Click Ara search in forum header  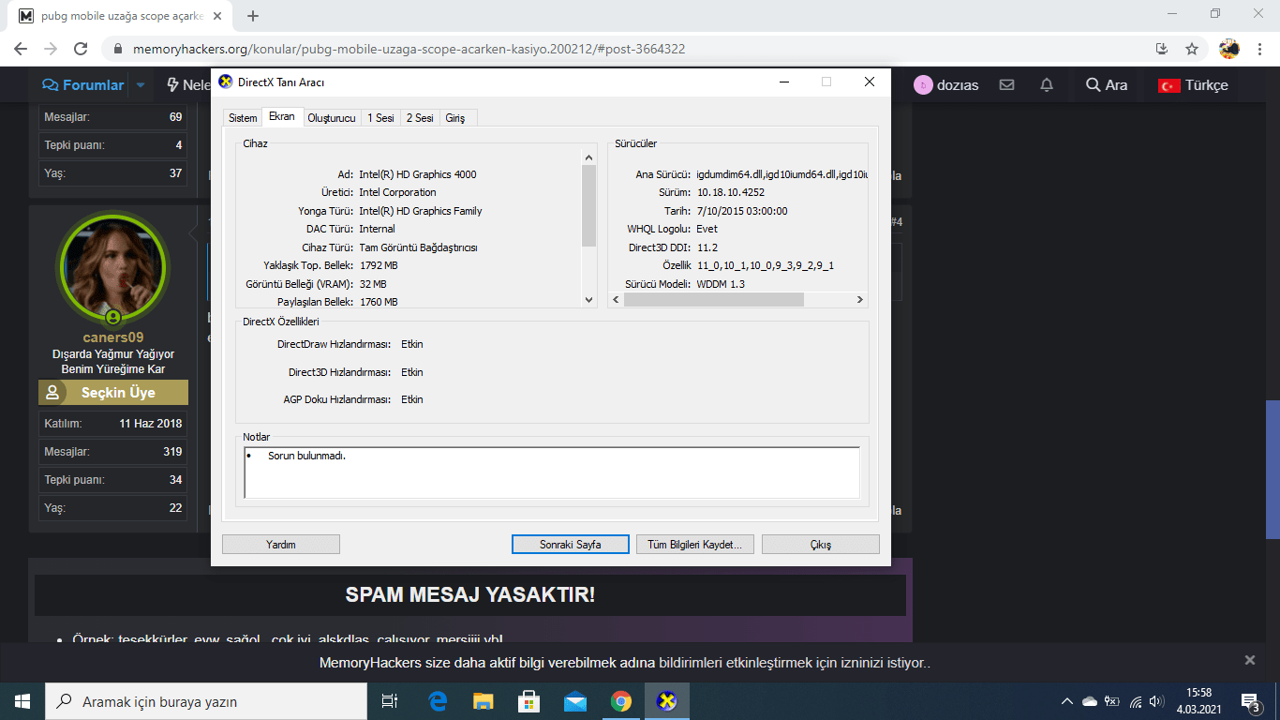1107,84
